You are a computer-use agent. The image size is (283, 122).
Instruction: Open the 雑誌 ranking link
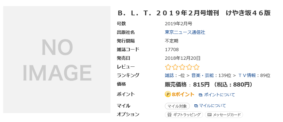(x=169, y=75)
